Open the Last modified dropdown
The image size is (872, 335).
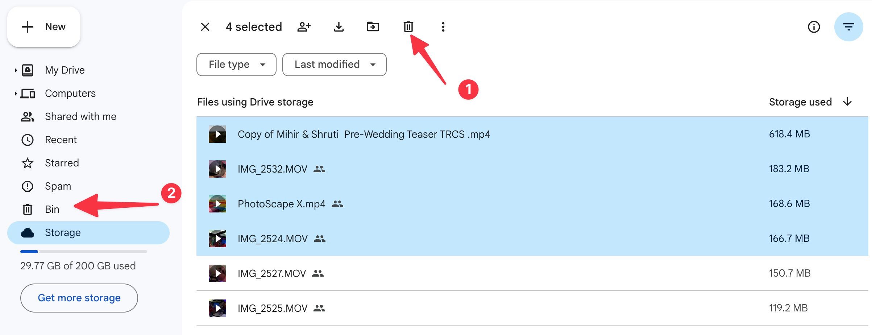(x=334, y=65)
